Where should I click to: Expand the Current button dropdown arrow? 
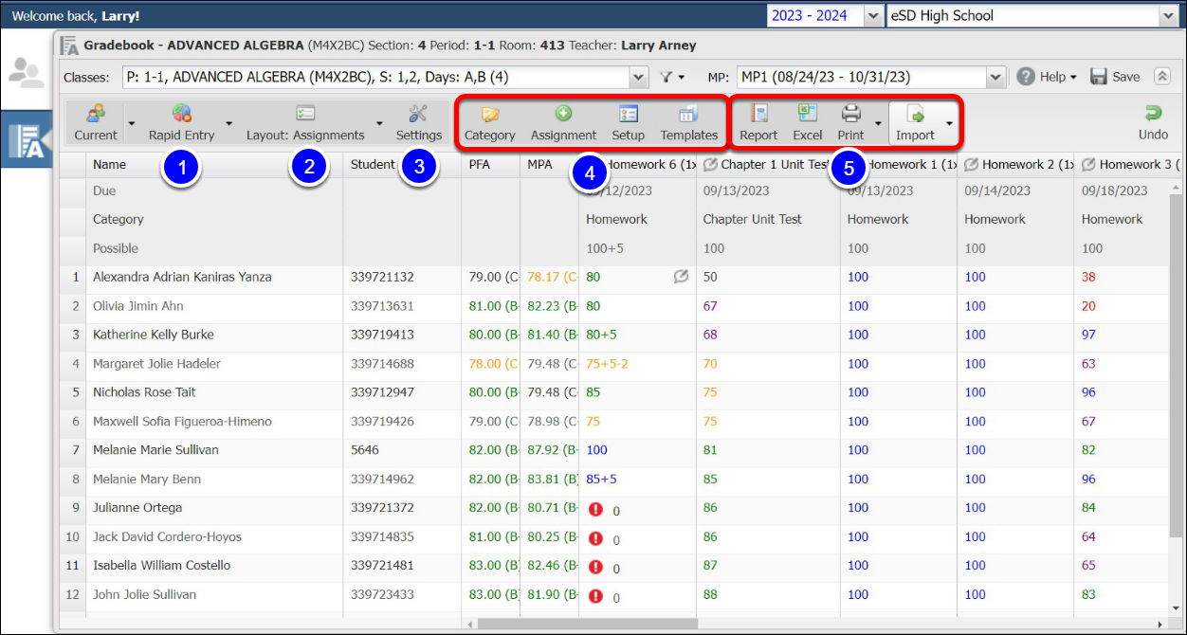[132, 123]
